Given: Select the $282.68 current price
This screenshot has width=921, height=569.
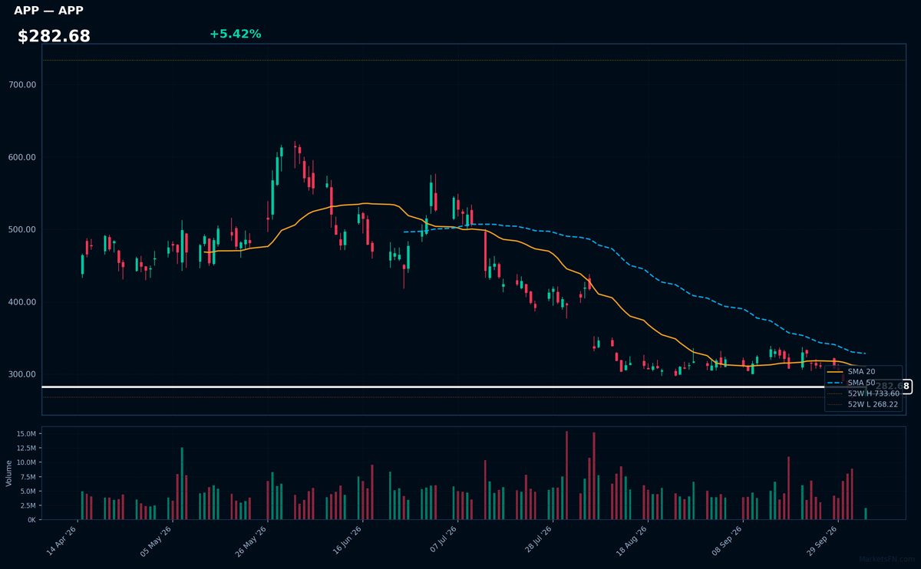Looking at the screenshot, I should tap(54, 36).
